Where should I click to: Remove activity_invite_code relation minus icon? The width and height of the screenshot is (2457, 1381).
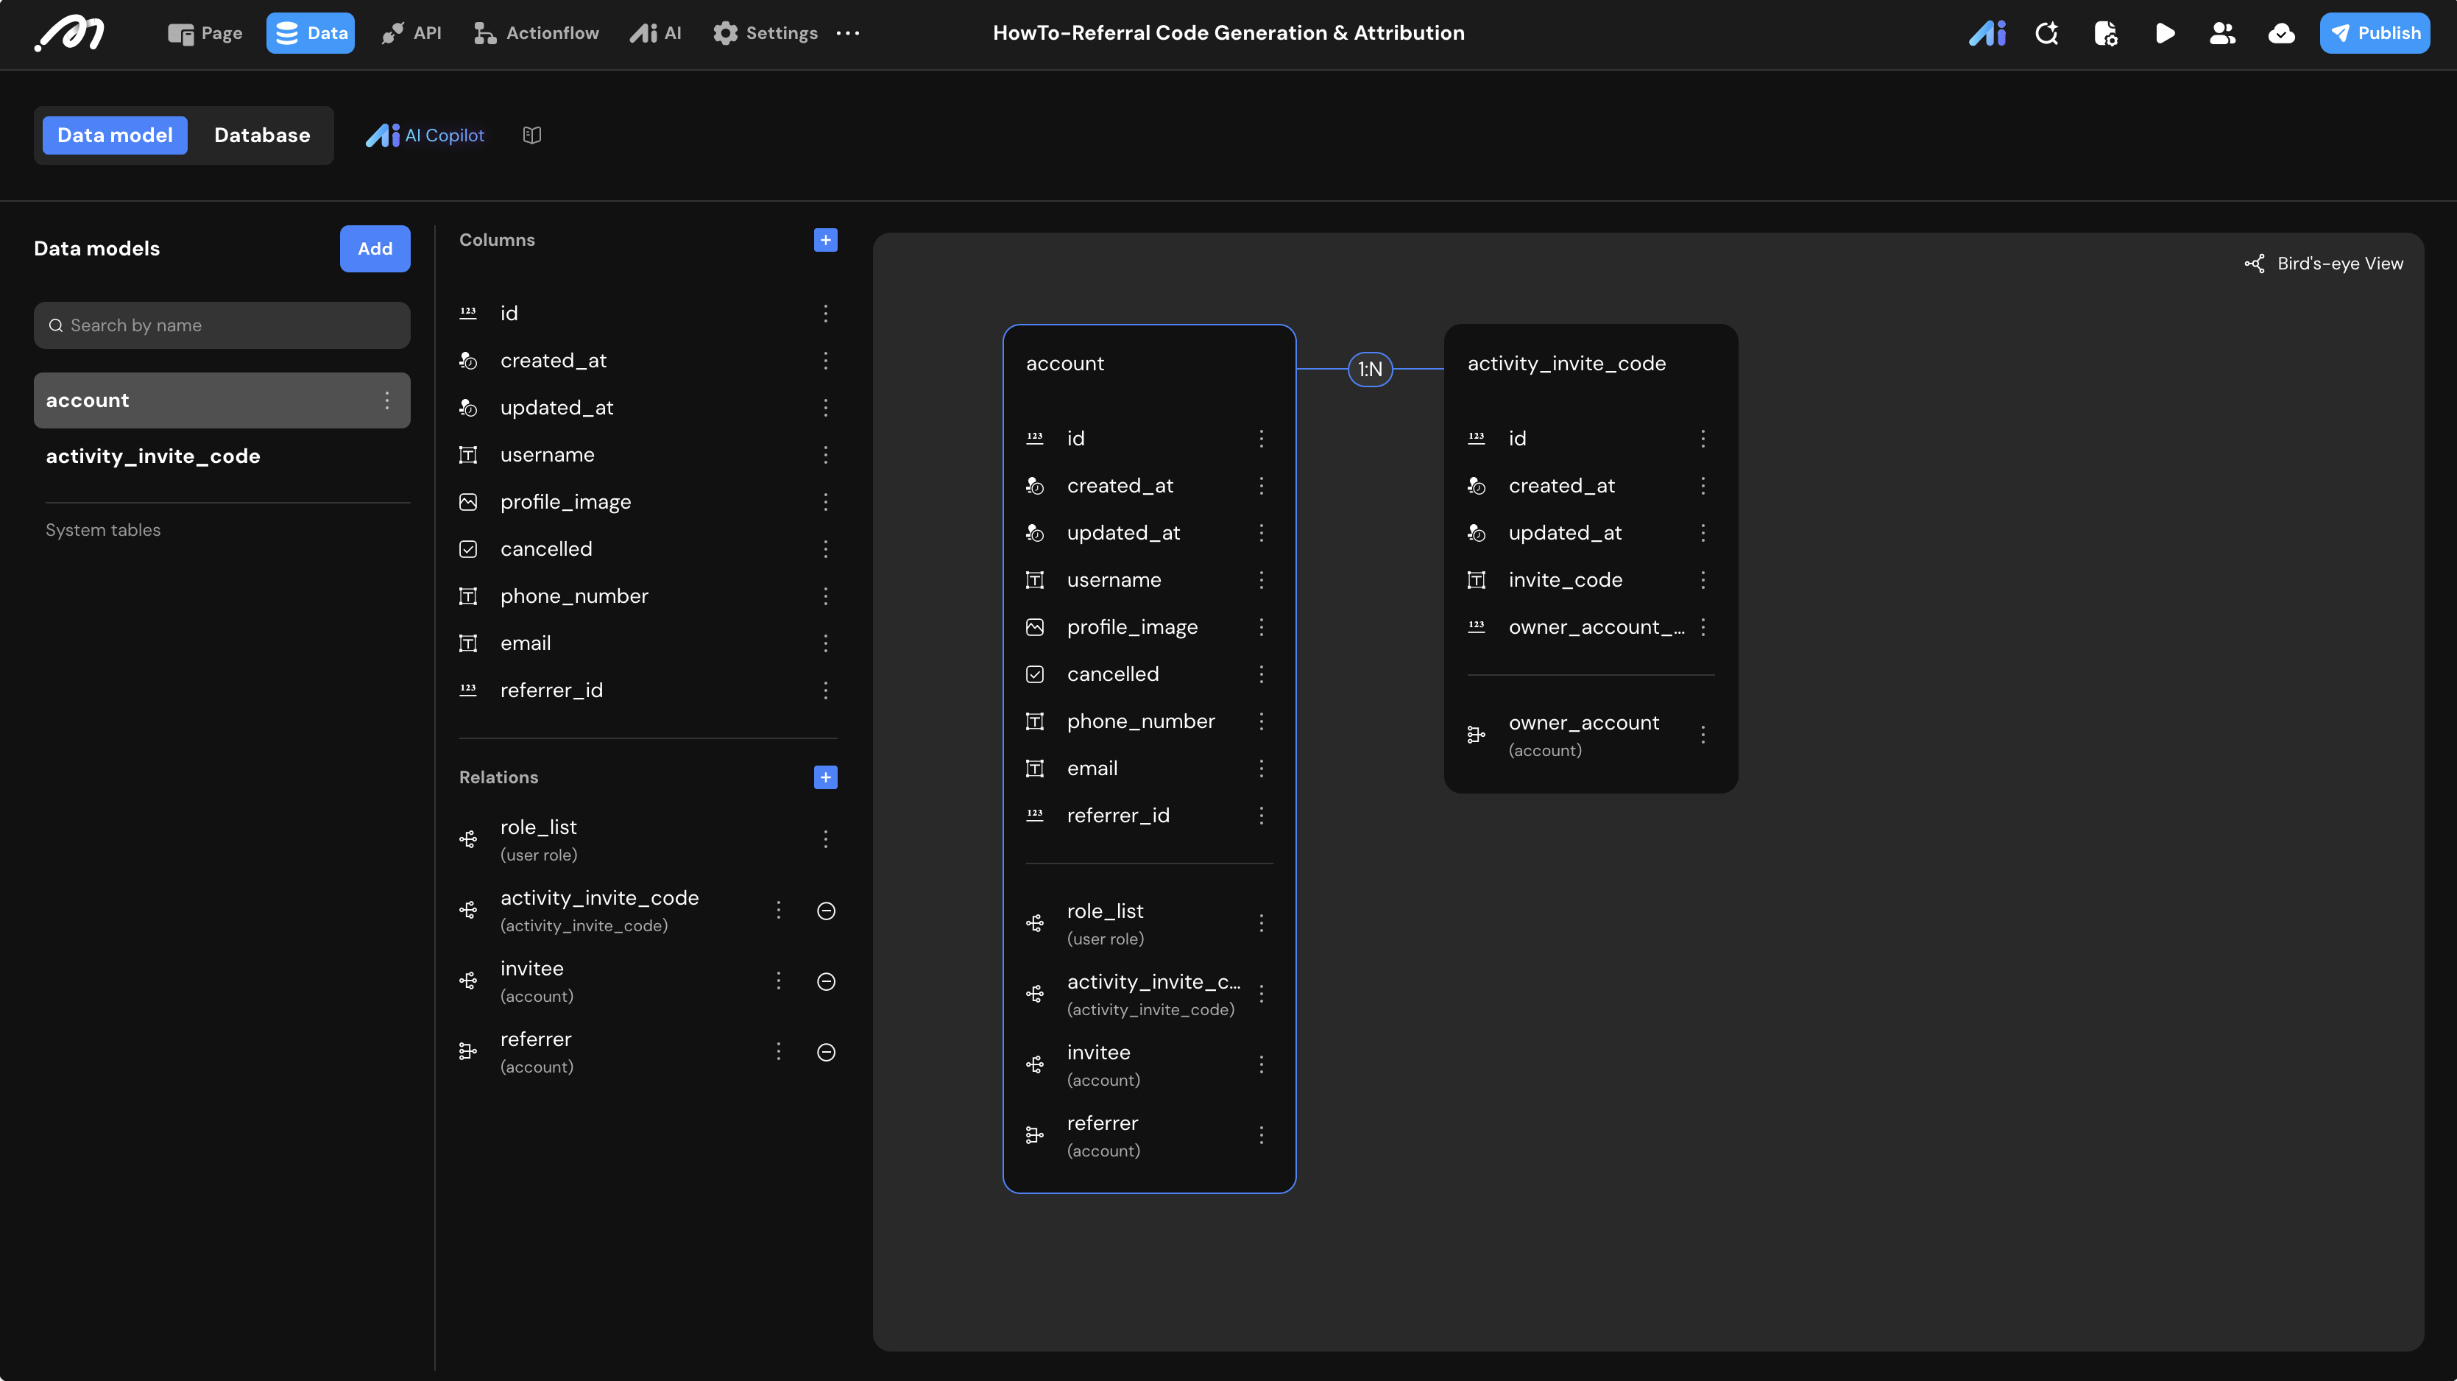826,911
